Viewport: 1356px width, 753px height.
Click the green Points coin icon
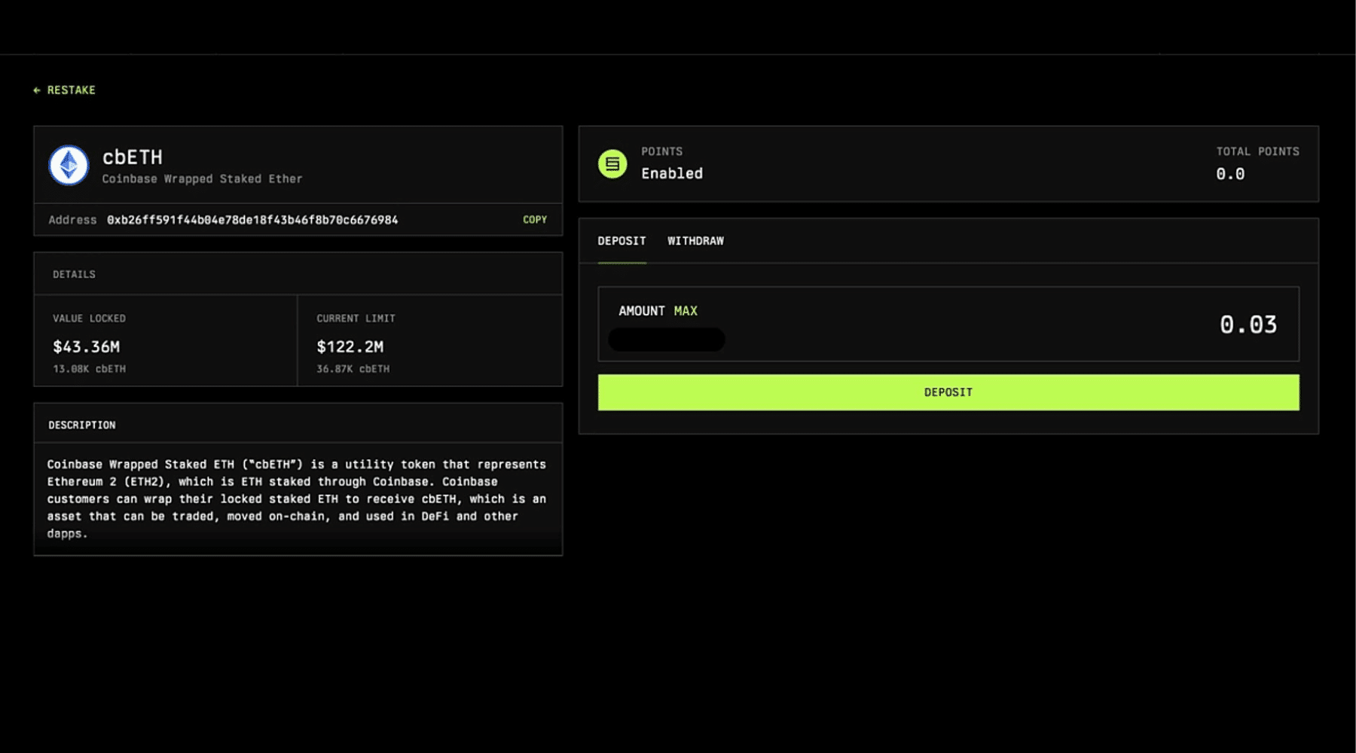[612, 163]
